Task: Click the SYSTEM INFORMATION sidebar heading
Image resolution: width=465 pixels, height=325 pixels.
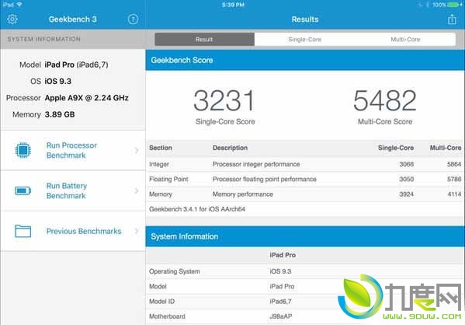Action: pyautogui.click(x=44, y=39)
